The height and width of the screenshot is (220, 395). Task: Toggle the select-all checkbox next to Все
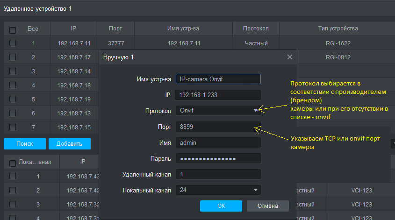[x=13, y=29]
